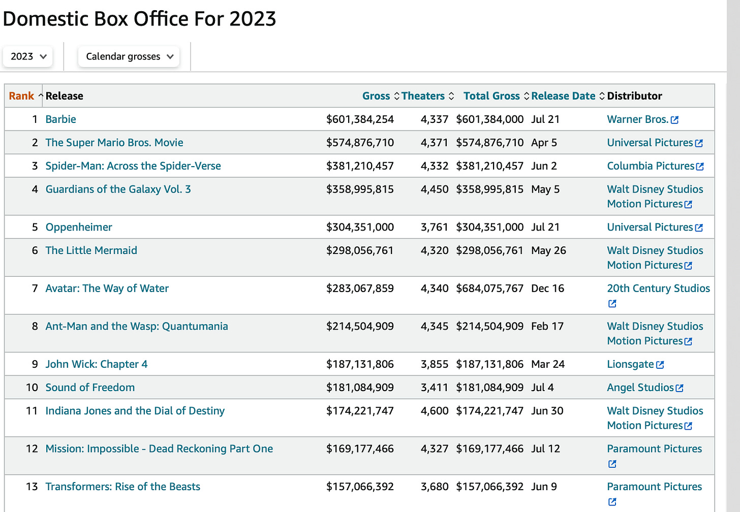This screenshot has width=740, height=512.
Task: Click Barbie gross value $601,384,254
Action: point(360,119)
